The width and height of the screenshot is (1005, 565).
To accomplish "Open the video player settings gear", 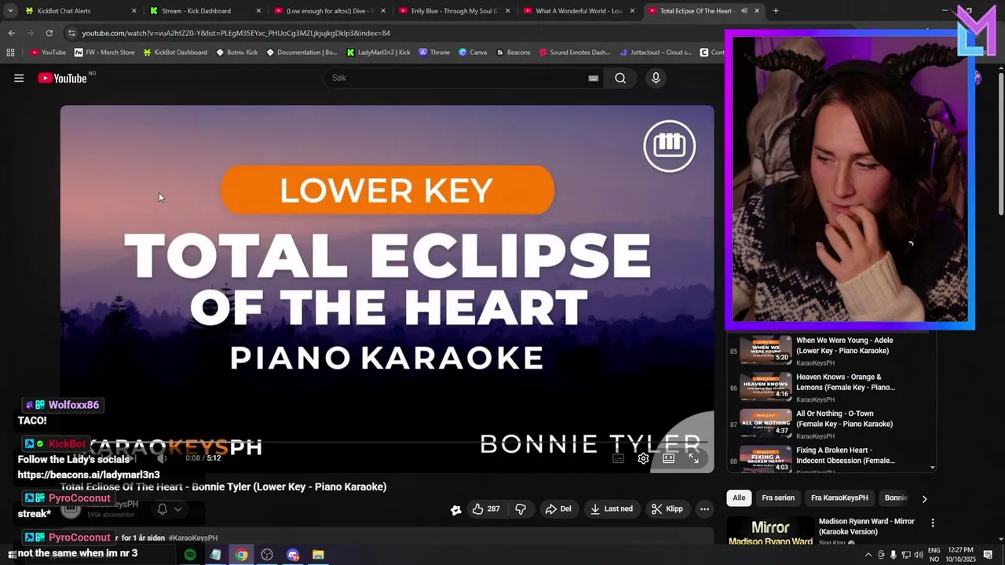I will click(643, 458).
